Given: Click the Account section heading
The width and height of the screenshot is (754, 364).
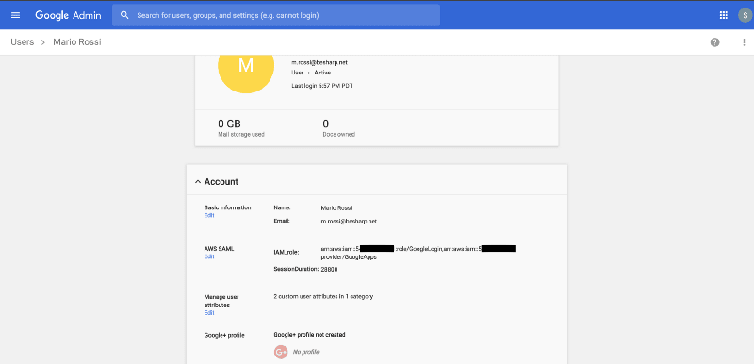Looking at the screenshot, I should pyautogui.click(x=221, y=182).
